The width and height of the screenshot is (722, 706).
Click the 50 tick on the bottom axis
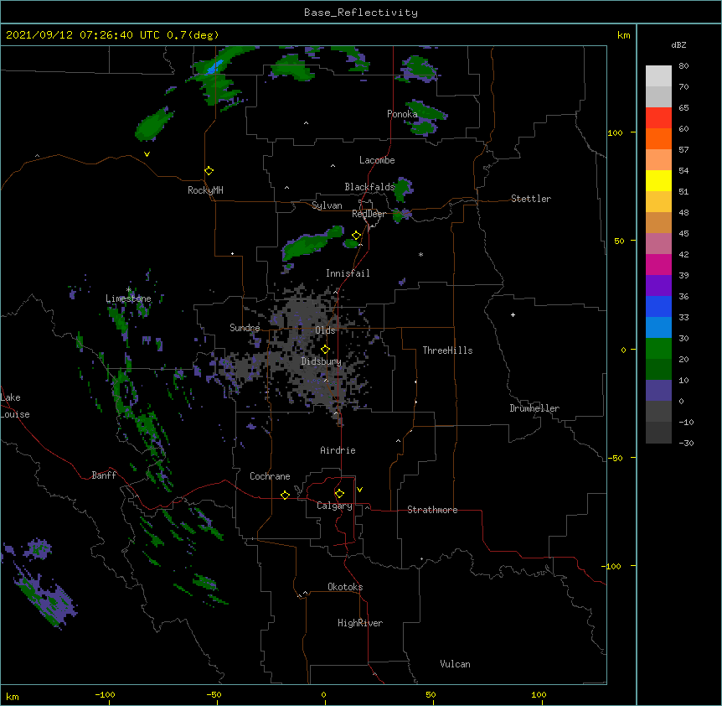(x=431, y=694)
